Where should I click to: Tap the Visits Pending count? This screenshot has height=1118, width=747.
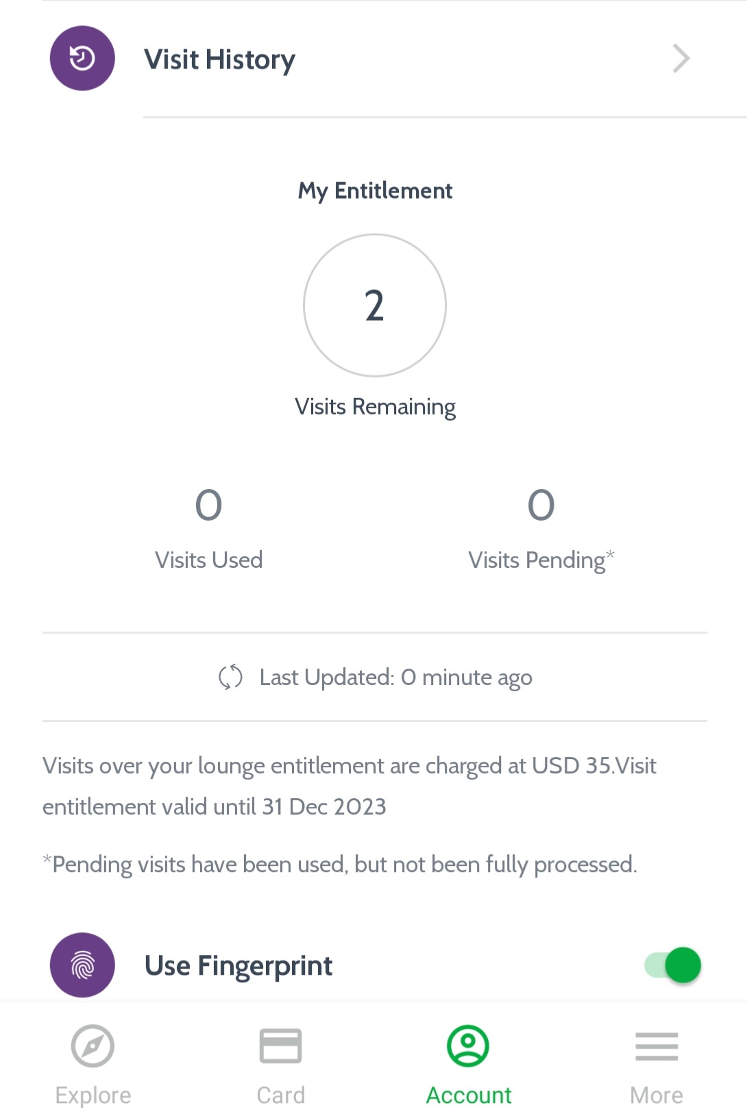(541, 505)
